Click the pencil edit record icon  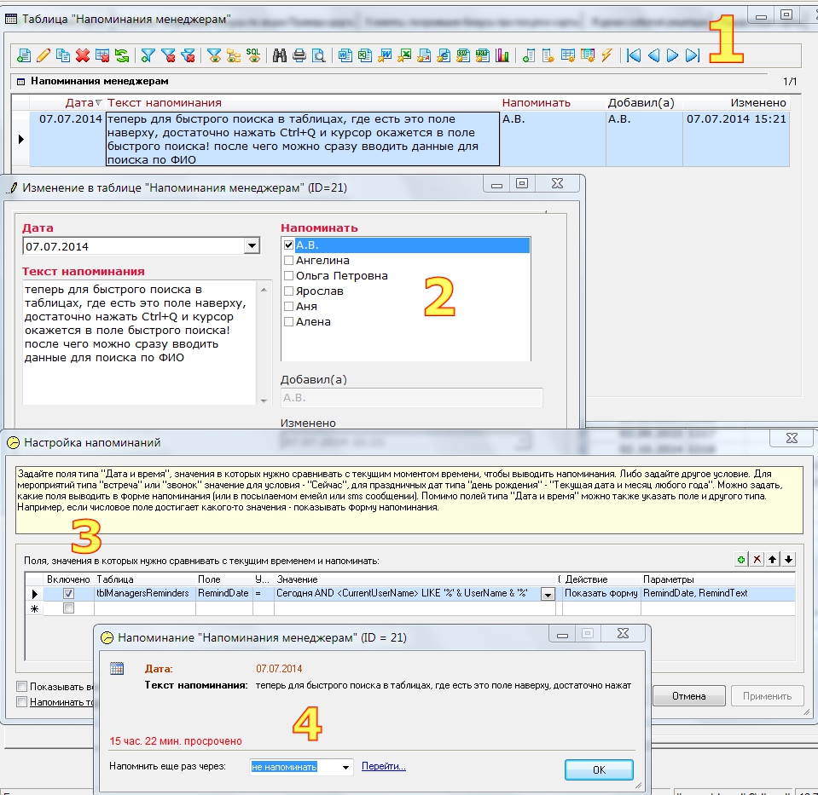coord(44,55)
